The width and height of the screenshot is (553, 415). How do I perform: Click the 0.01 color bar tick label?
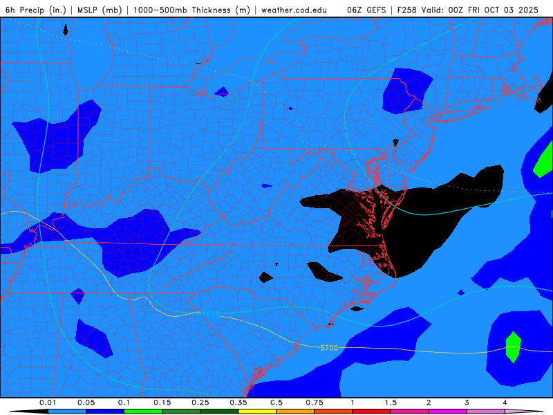(x=48, y=403)
